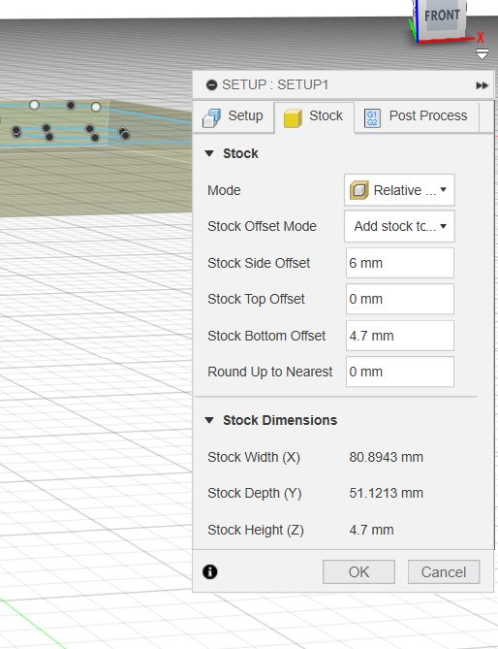Click the Stock Side Offset field
The image size is (498, 649).
point(399,263)
